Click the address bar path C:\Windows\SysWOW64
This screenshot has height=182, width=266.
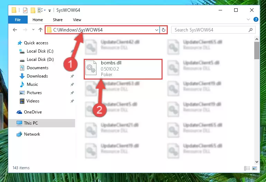(x=78, y=30)
